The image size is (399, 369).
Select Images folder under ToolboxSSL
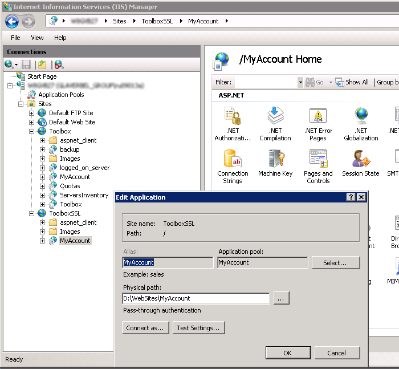point(70,232)
